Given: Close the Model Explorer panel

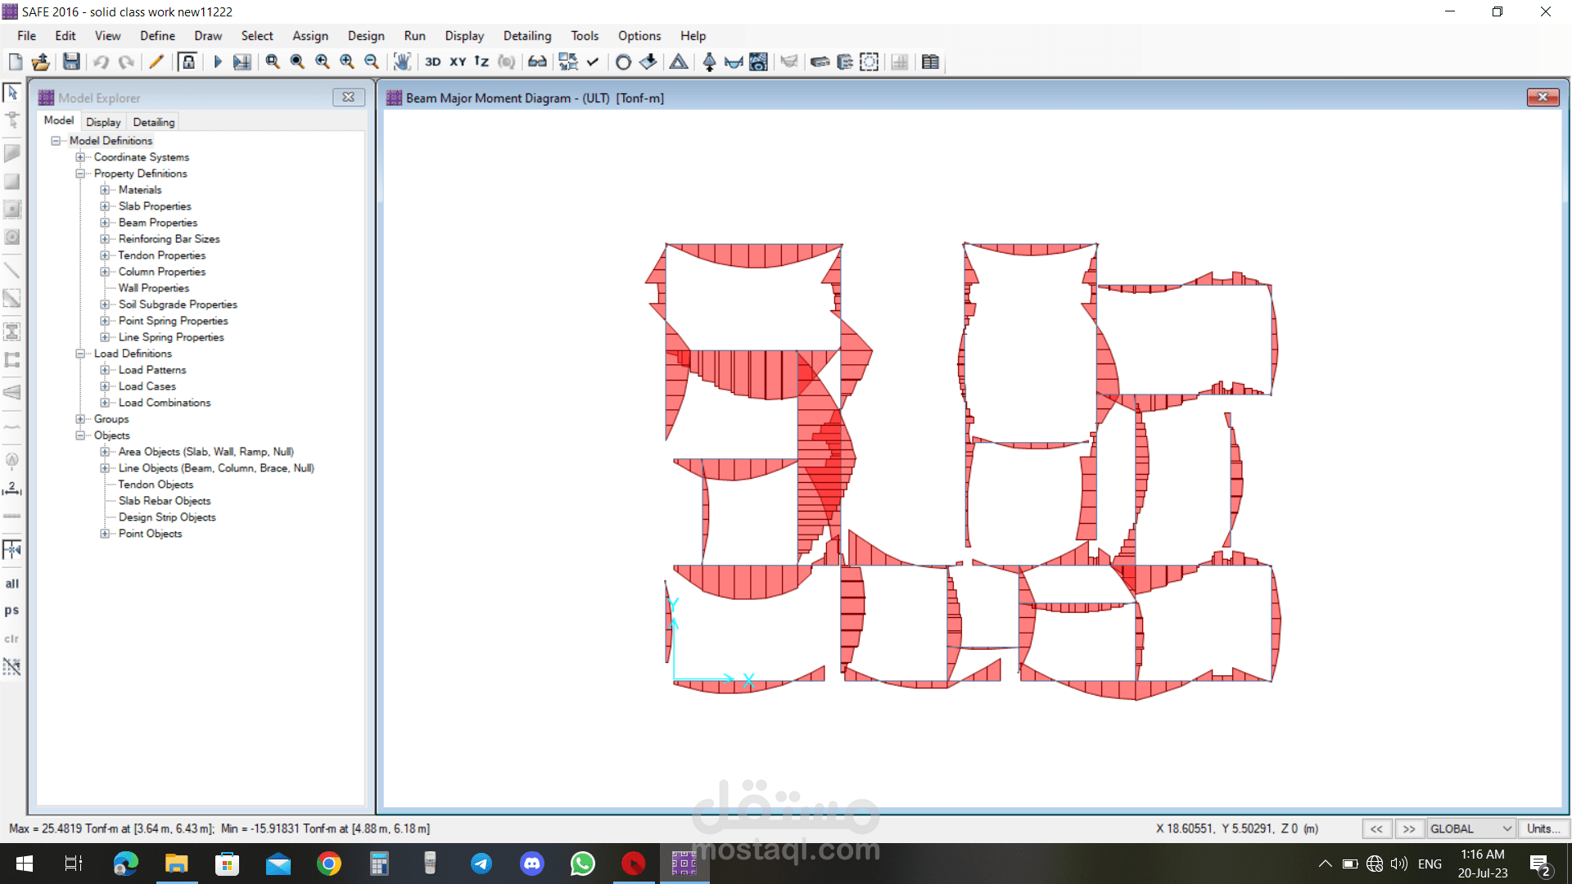Looking at the screenshot, I should click(349, 97).
